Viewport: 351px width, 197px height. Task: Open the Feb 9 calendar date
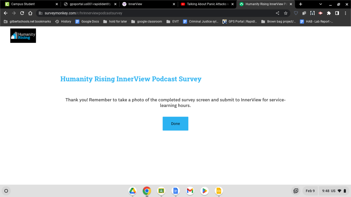pyautogui.click(x=310, y=191)
